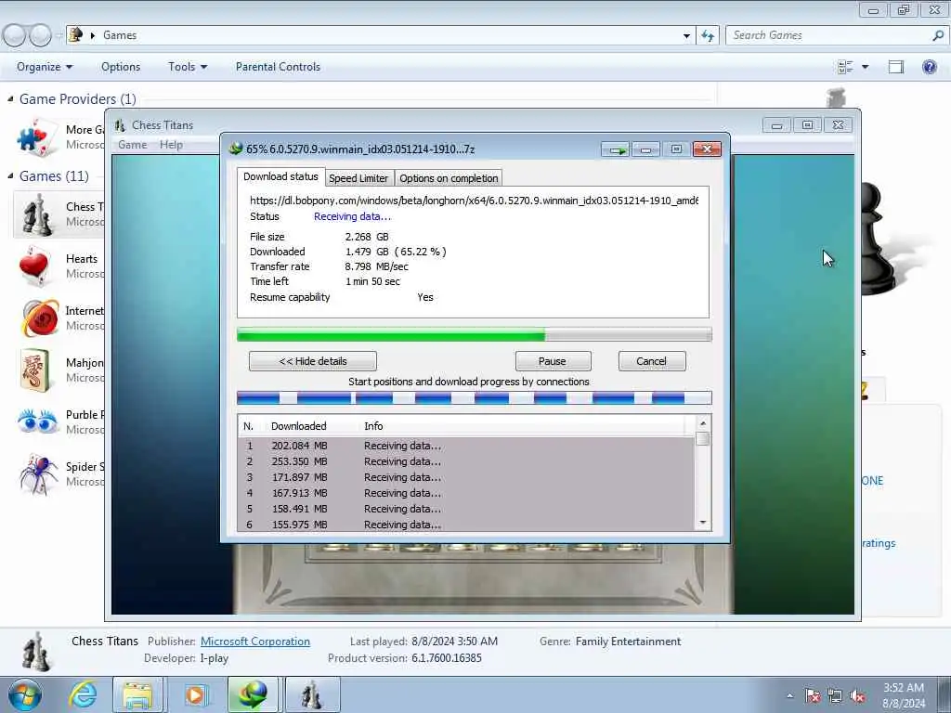951x713 pixels.
Task: Click the Search Games field
Action: click(x=827, y=35)
